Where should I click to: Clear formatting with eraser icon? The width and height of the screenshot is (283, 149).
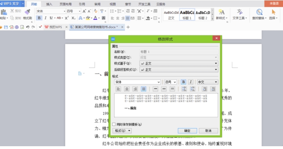[x=96, y=11]
